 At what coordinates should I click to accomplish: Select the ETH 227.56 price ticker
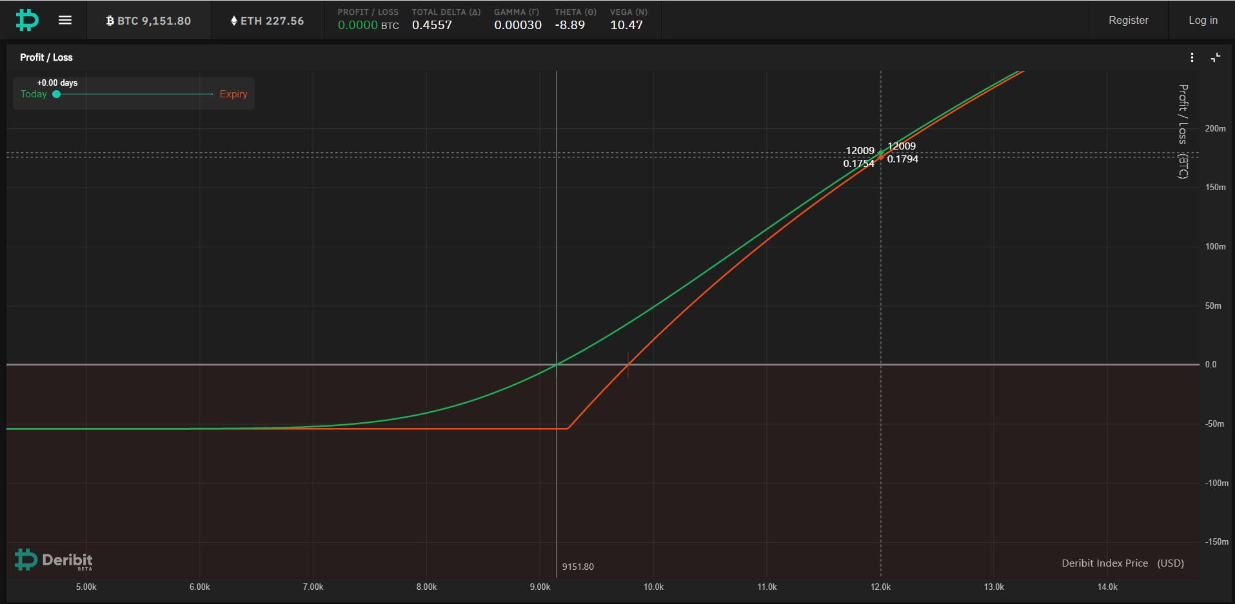(268, 21)
